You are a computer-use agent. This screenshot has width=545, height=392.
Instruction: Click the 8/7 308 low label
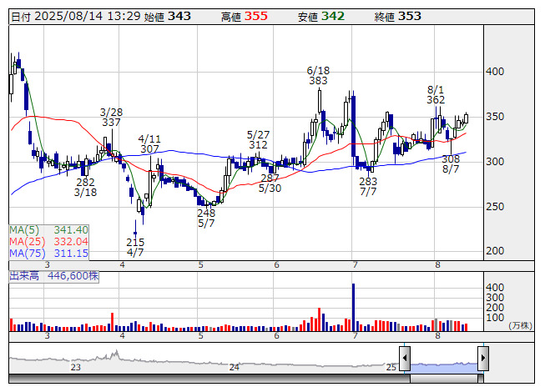tap(451, 163)
